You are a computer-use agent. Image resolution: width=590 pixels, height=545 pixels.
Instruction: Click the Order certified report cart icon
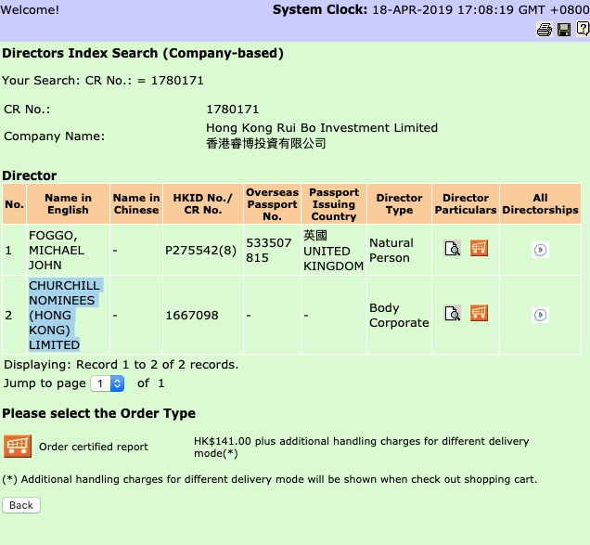(x=17, y=447)
